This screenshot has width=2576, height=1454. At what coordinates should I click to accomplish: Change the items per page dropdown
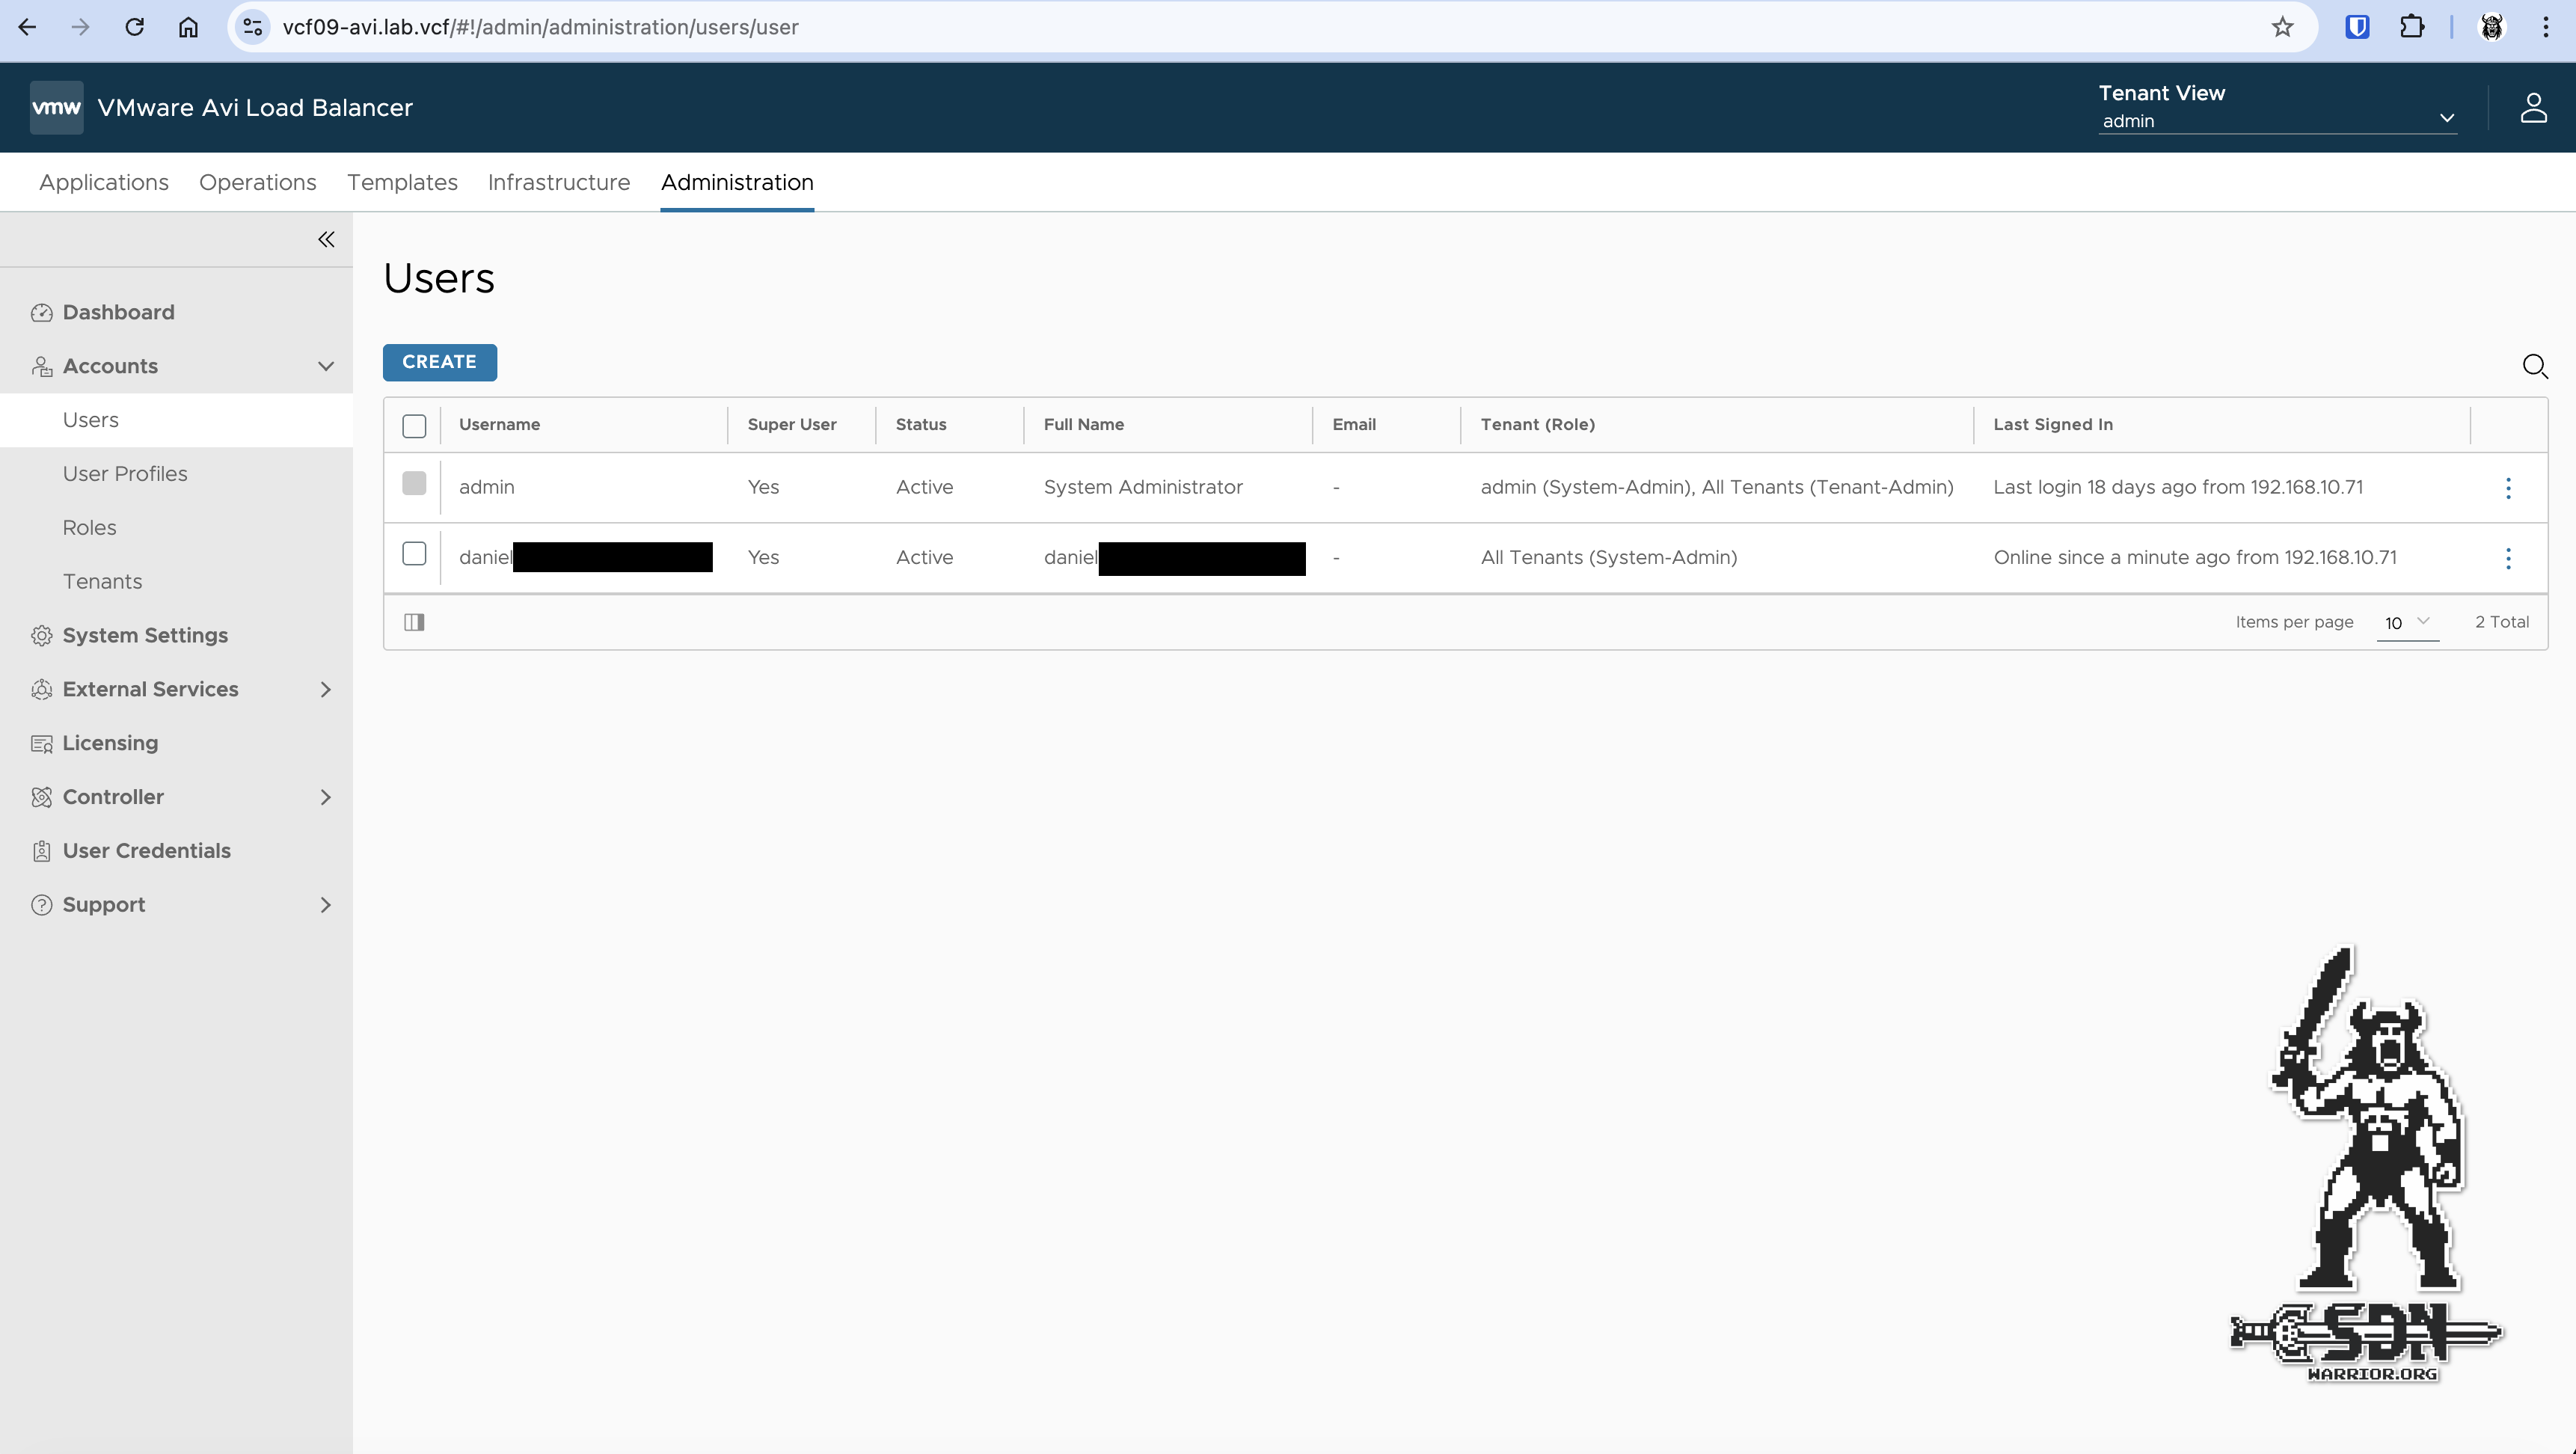pos(2407,623)
